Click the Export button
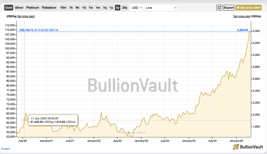The height and width of the screenshot is (154, 267). [x=229, y=8]
